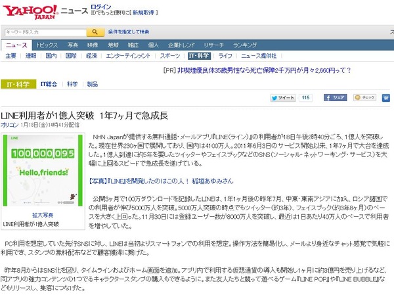This screenshot has height=297, width=394.
Task: Click the 拡大写真 link
Action: [x=43, y=216]
